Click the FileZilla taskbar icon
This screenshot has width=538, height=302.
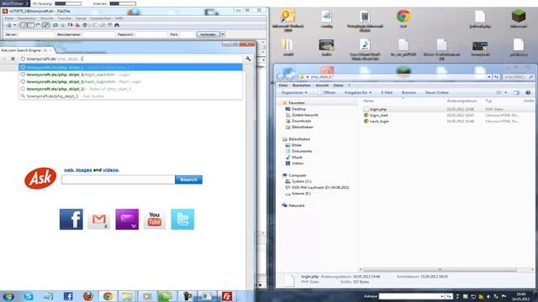(x=227, y=296)
